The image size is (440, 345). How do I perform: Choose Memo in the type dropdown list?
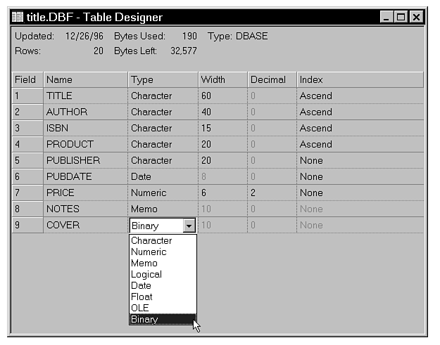[144, 263]
